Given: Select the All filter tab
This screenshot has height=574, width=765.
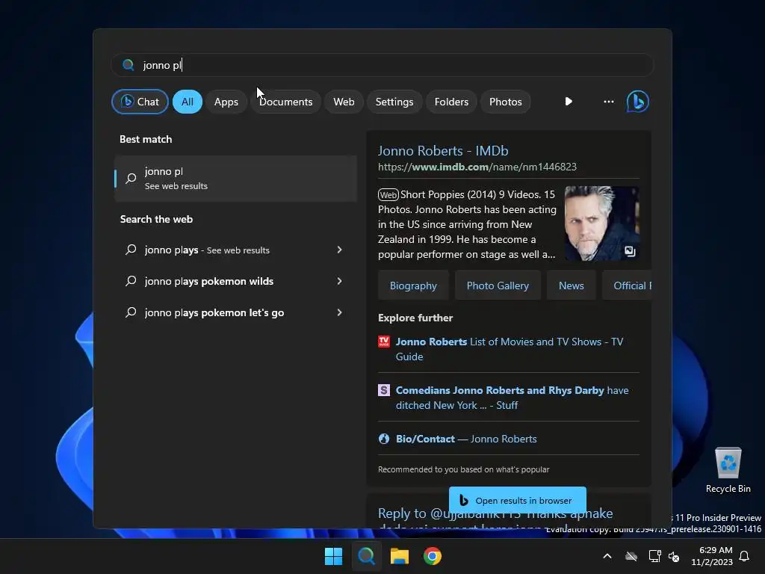Looking at the screenshot, I should (x=188, y=102).
